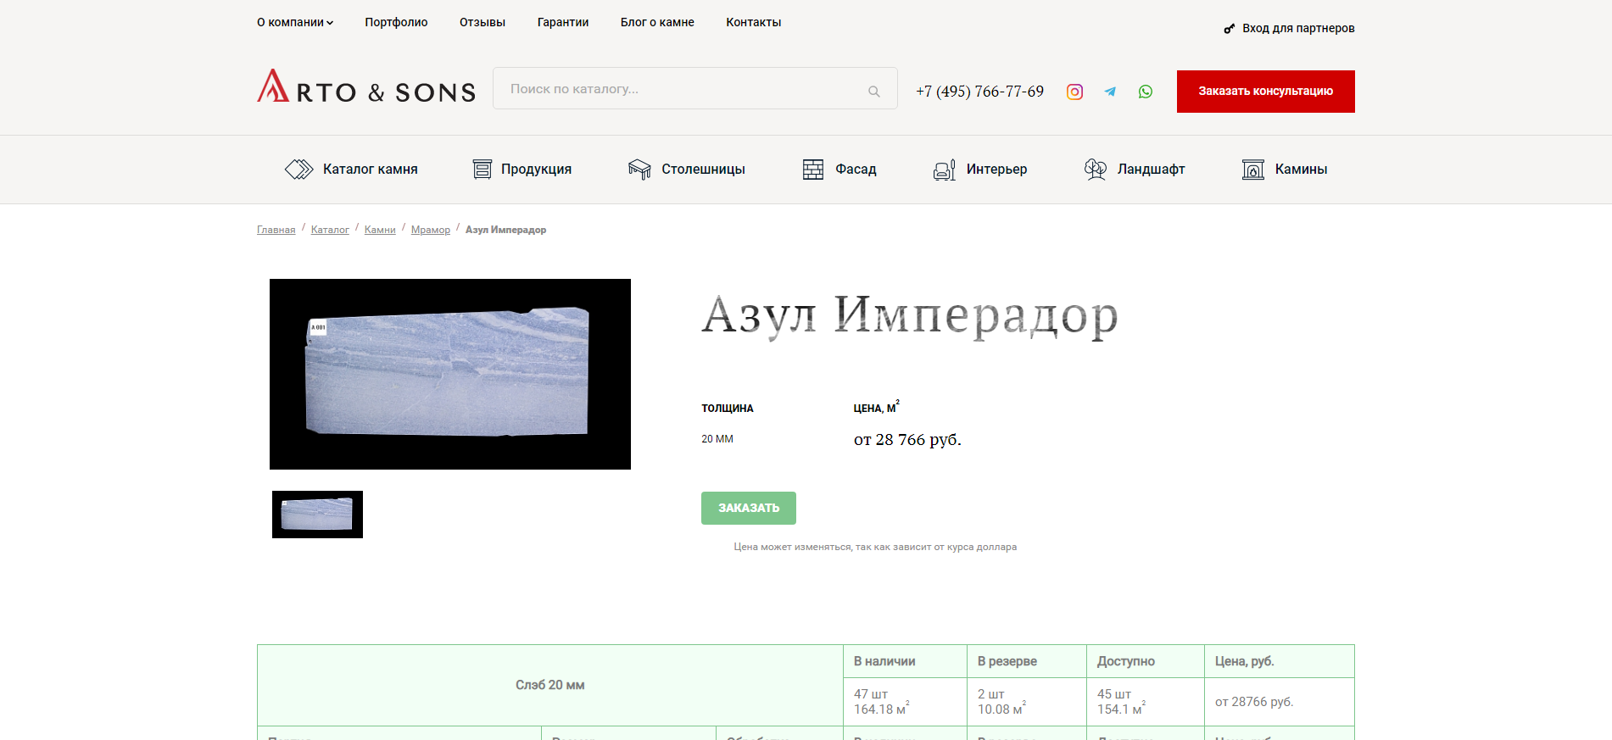
Task: Click the 'Цена, руб.' column header
Action: click(x=1280, y=661)
